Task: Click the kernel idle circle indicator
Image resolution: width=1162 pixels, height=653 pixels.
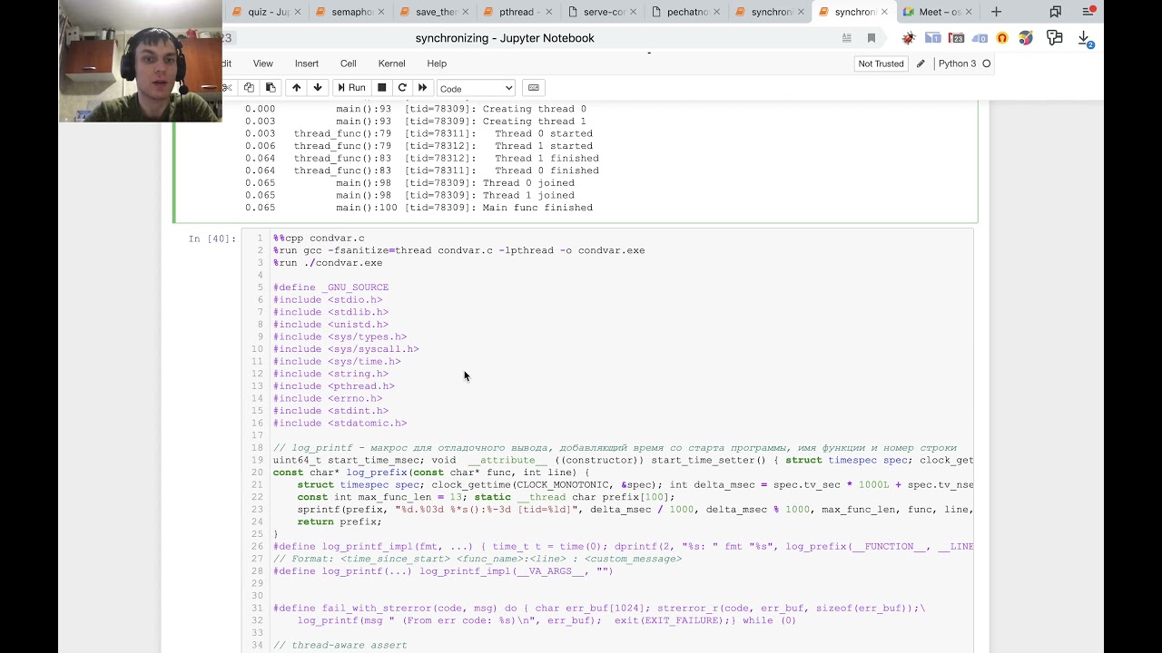Action: 987,63
